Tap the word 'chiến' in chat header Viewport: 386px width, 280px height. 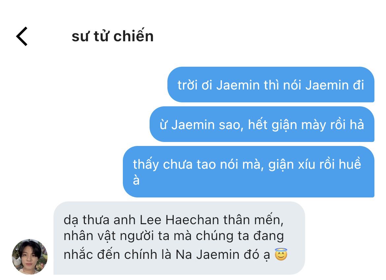pyautogui.click(x=133, y=36)
